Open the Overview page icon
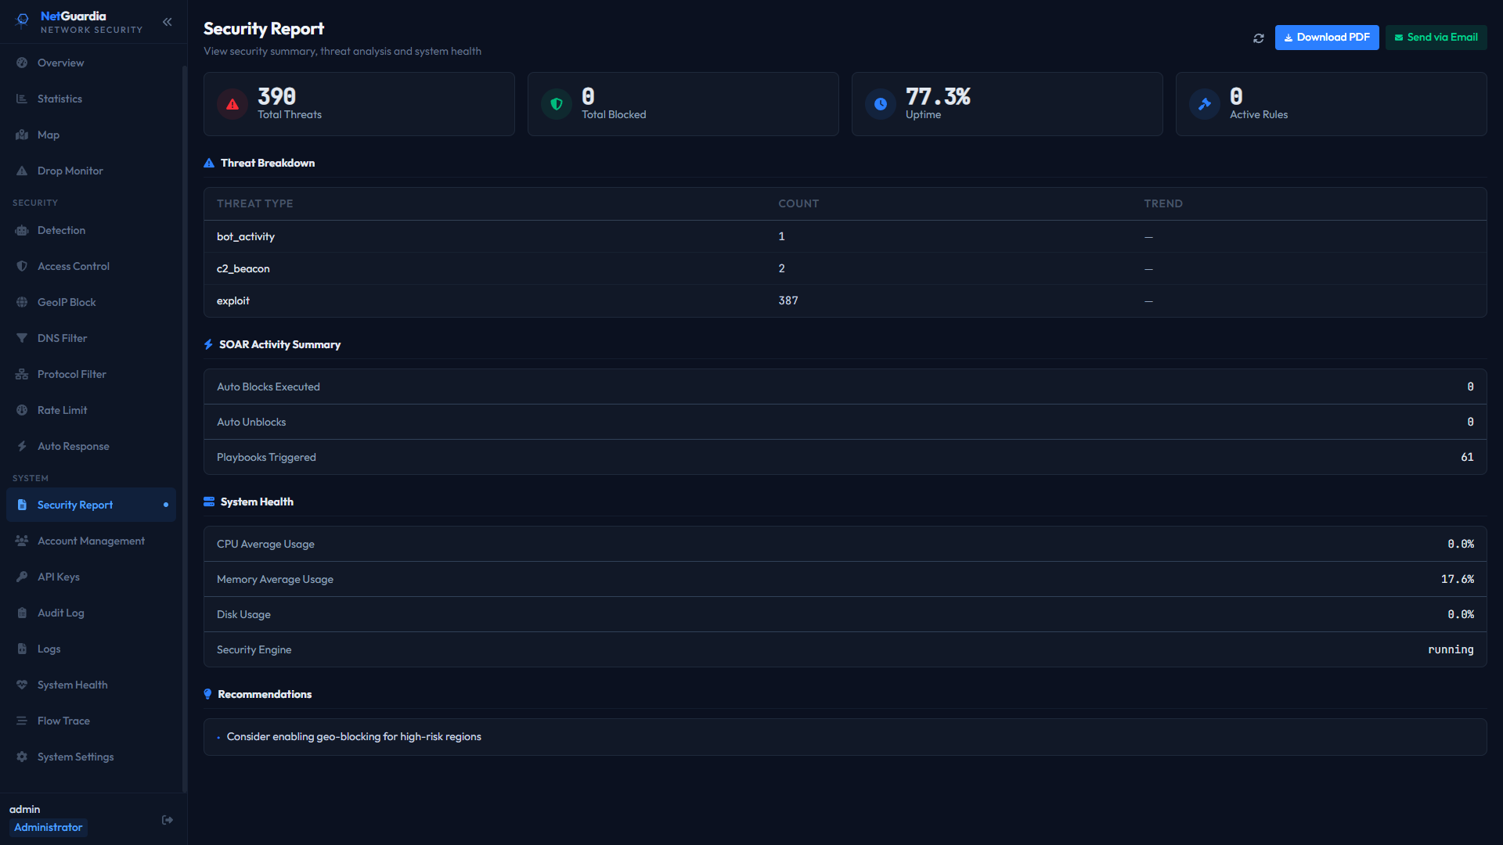 pyautogui.click(x=22, y=63)
